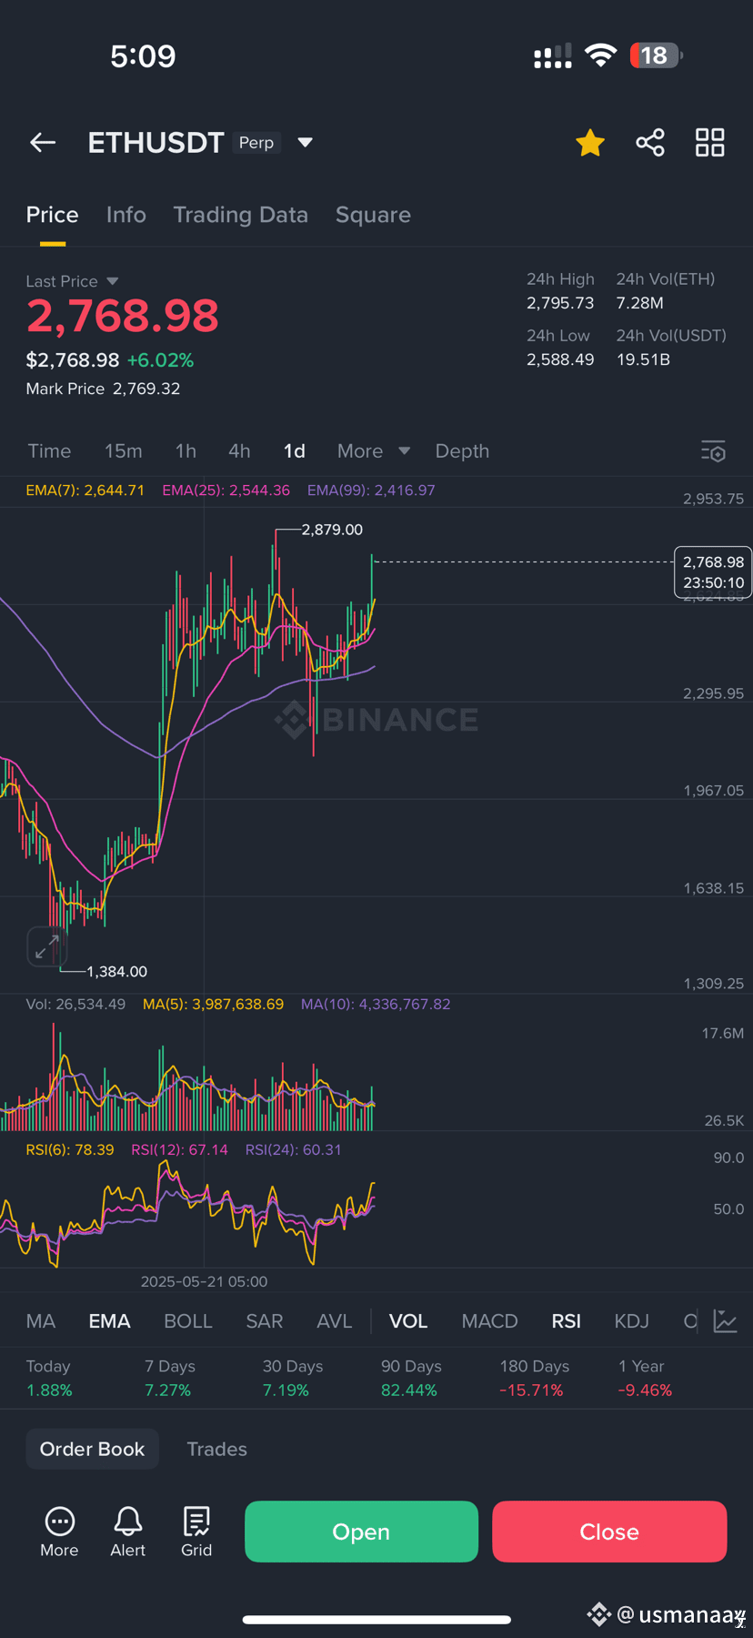Tap the 1,384.00 low marker on chart
The image size is (753, 1638).
pos(116,972)
